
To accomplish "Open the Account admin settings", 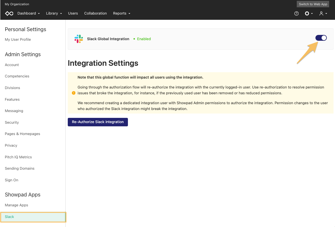I will click(x=12, y=65).
